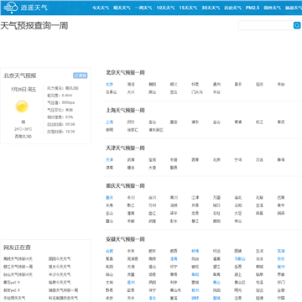Click the cloud logo in the header
The image size is (302, 302).
11,8
